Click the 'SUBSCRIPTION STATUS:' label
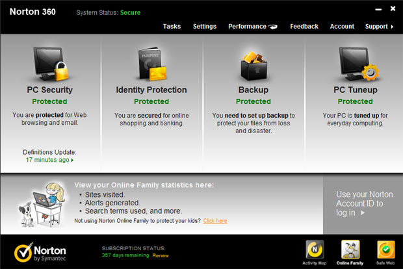 [x=134, y=248]
